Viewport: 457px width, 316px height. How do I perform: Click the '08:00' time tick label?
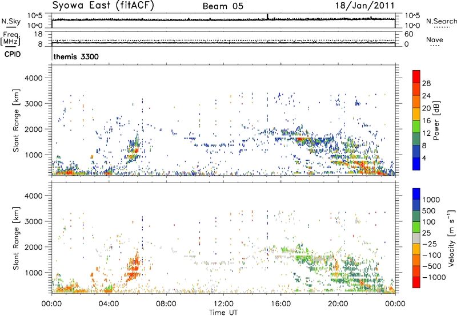166,304
